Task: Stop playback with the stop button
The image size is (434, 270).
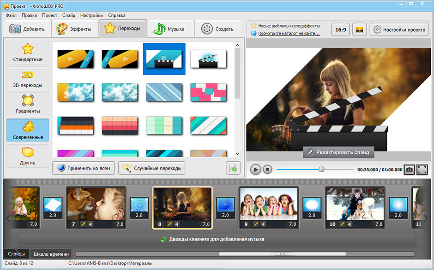Action: 267,170
